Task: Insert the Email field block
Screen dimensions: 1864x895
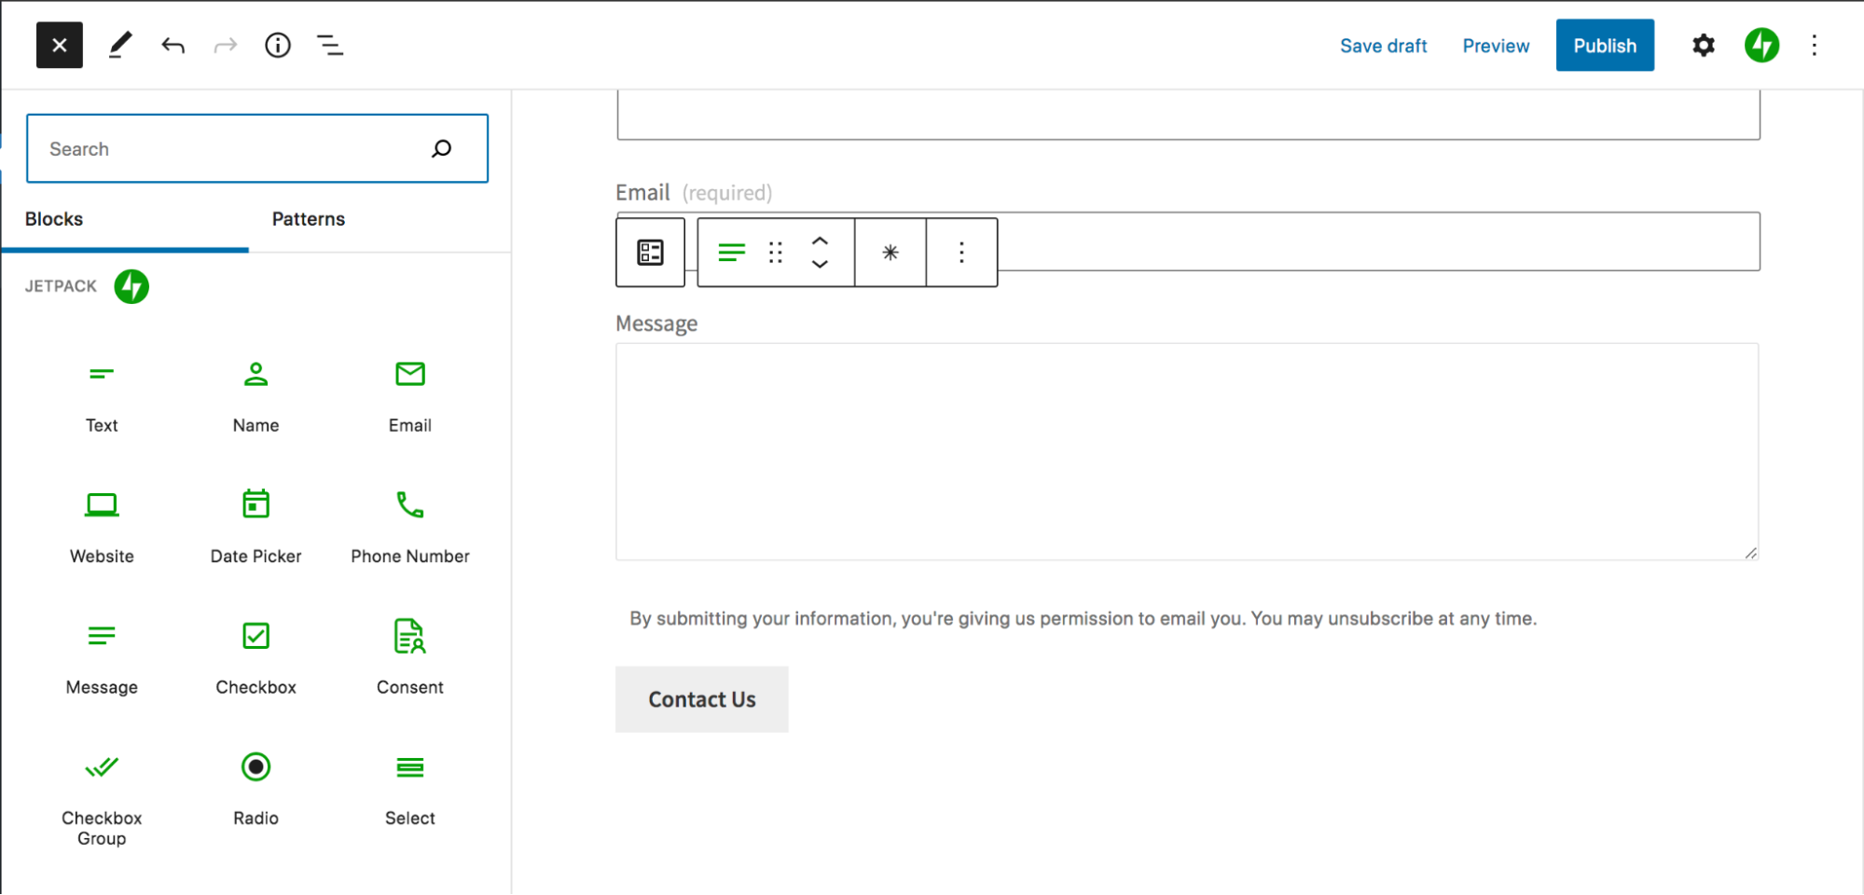Action: pos(410,397)
